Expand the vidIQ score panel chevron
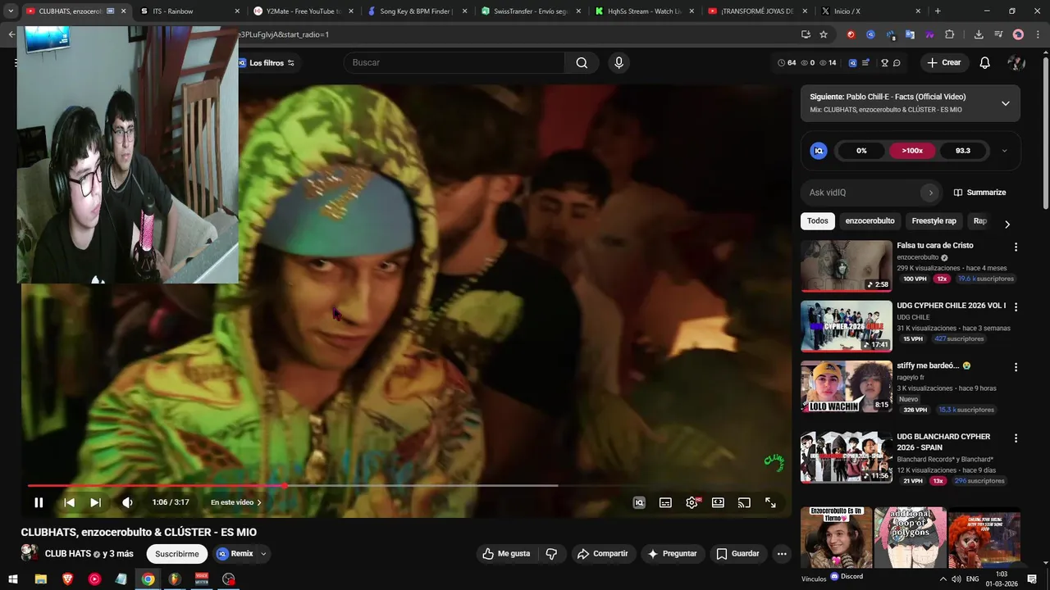 pyautogui.click(x=1004, y=151)
